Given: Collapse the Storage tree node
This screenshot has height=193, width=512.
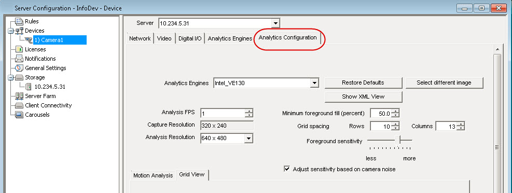Looking at the screenshot, I should tap(11, 78).
